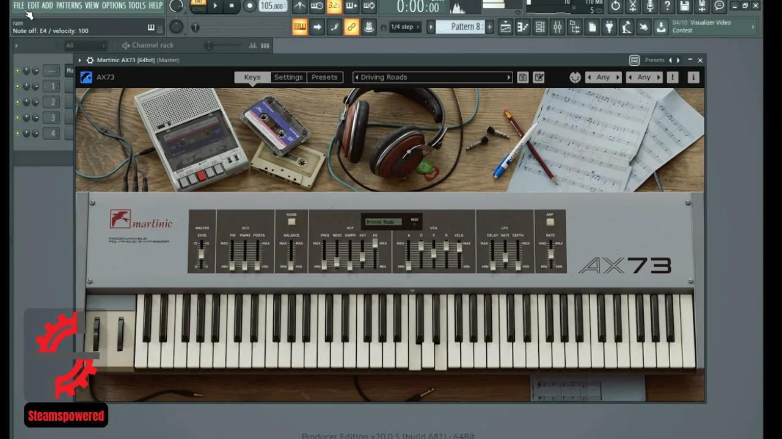This screenshot has width=782, height=439.
Task: Open the Browser view icon
Action: 574,27
